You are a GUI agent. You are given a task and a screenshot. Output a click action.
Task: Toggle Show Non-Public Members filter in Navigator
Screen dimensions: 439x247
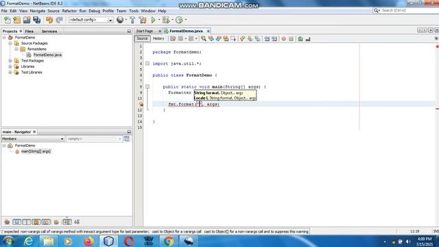tap(36, 222)
